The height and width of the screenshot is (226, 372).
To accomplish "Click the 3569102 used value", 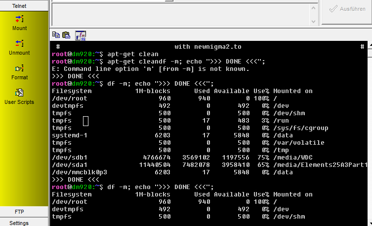I will [196, 158].
